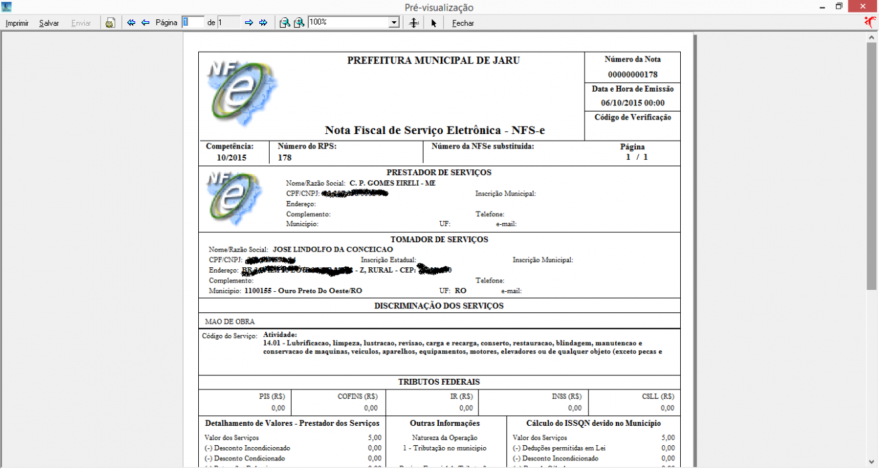
Task: Click Imprimir to print the note
Action: click(17, 23)
